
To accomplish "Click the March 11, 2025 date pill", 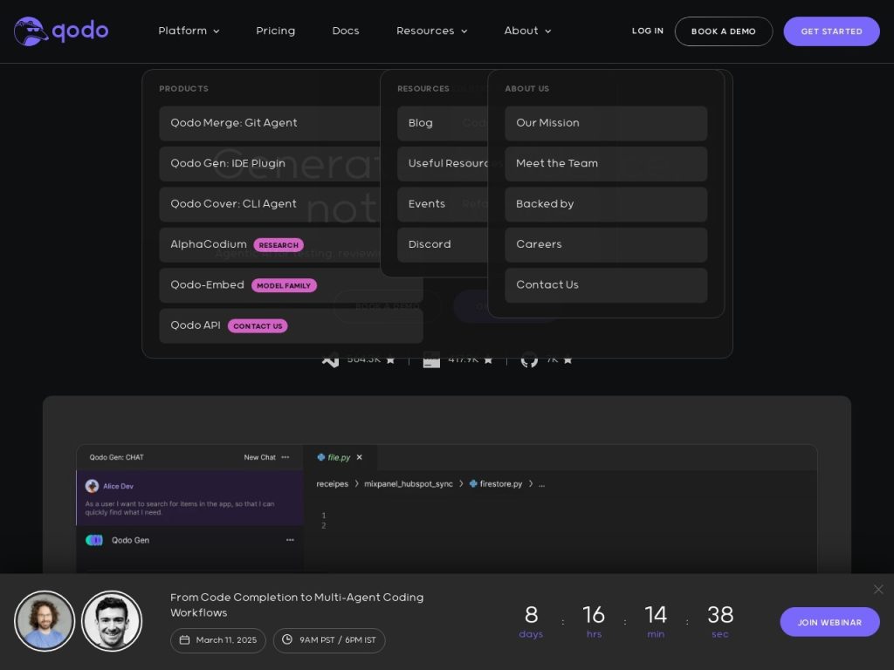I will point(217,640).
